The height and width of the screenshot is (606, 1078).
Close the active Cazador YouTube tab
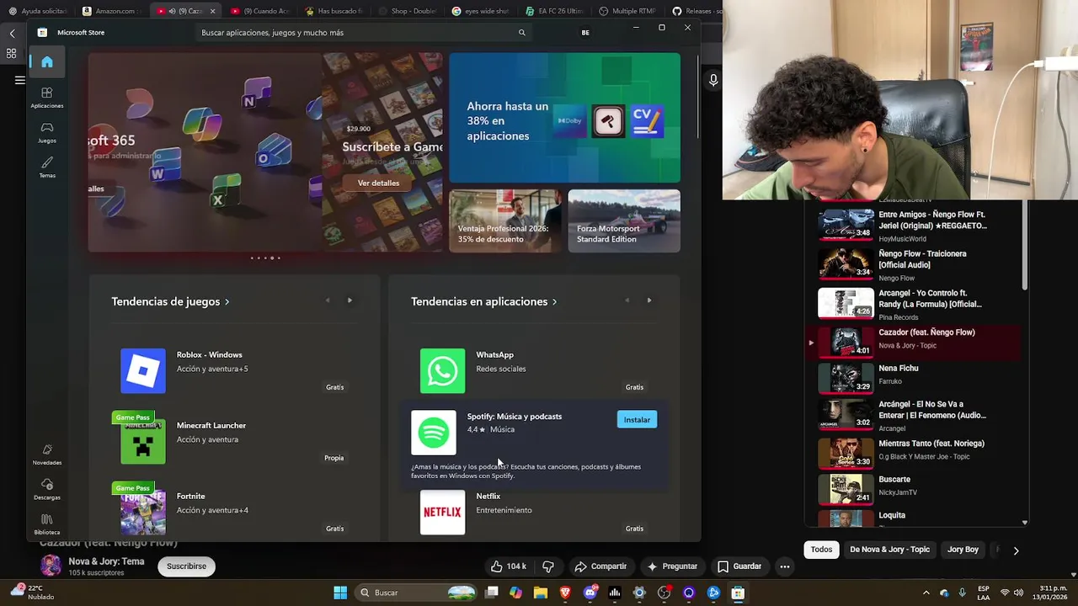click(212, 11)
